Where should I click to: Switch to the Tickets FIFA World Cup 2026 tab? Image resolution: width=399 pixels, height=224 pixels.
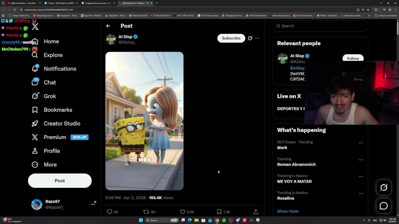tap(61, 3)
